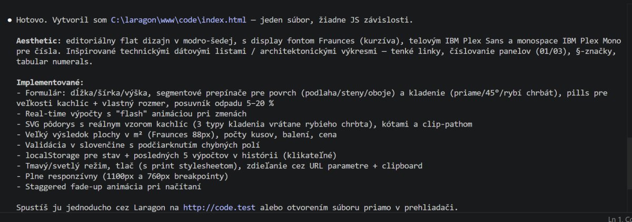Click the "IBM Plex Mono" font name
Screen dimensions: 632x222
[x=582, y=40]
